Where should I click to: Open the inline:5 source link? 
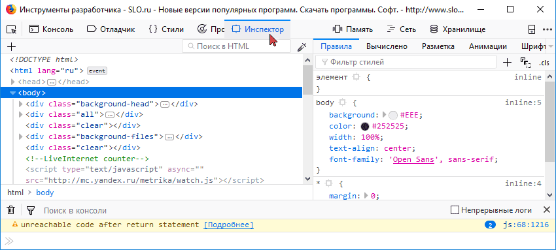tap(523, 102)
